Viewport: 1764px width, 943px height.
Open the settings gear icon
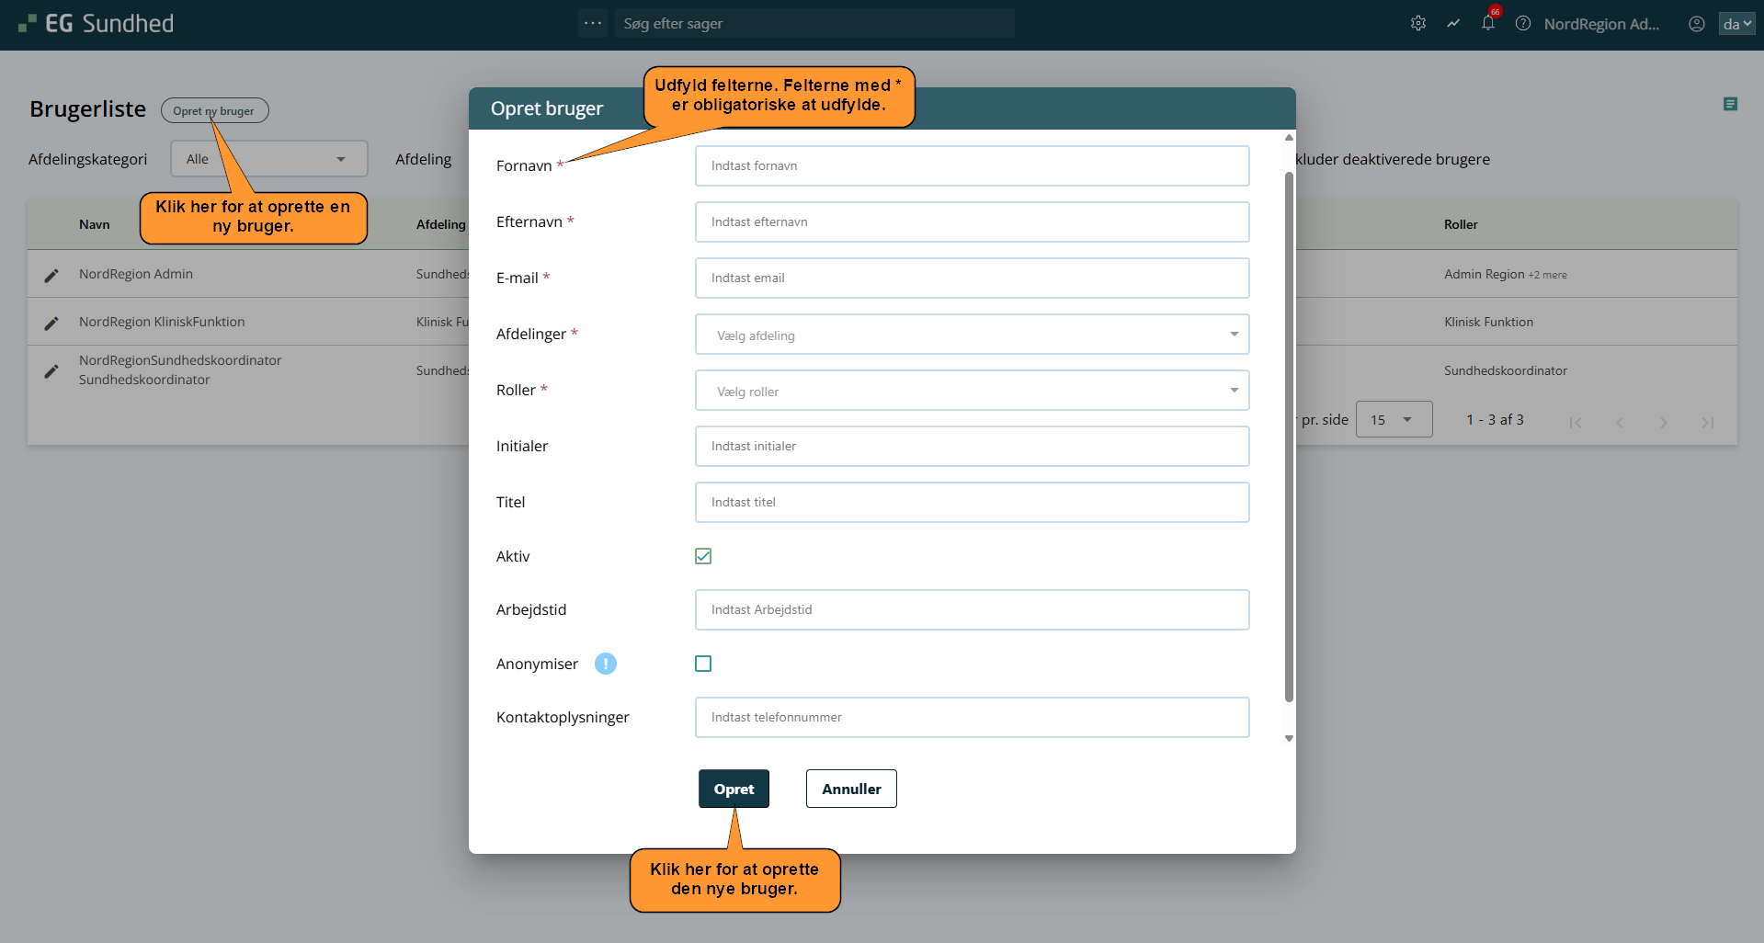[1417, 24]
